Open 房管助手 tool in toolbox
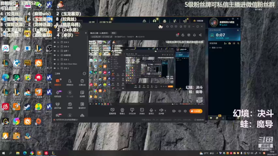278x156 pixels. click(70, 82)
